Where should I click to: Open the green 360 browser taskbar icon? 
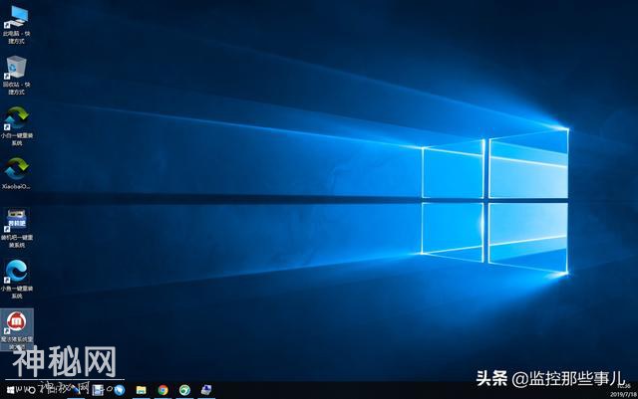[x=184, y=390]
